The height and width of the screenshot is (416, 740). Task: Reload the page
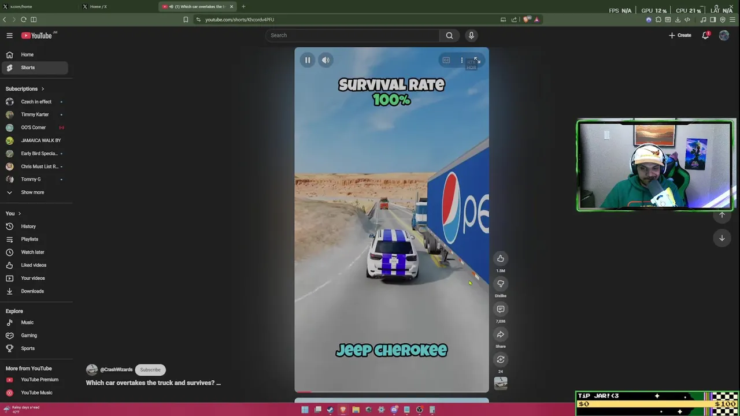pyautogui.click(x=24, y=20)
